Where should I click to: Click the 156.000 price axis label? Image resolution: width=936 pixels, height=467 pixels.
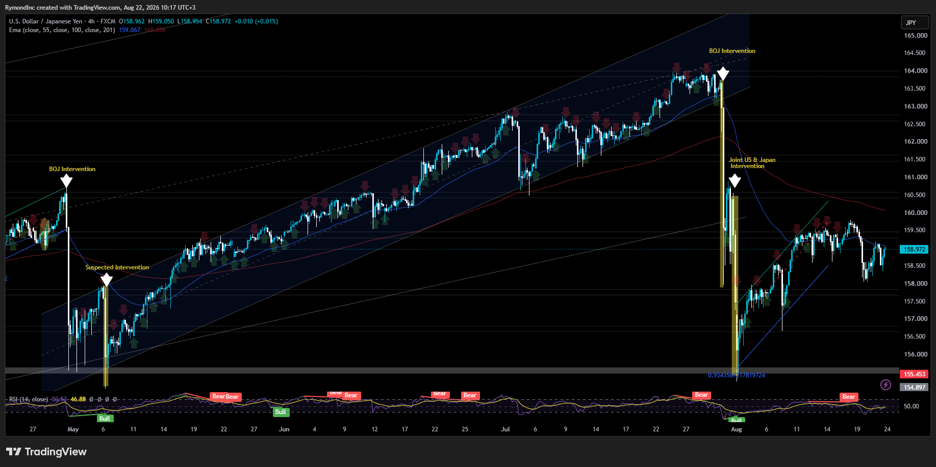[916, 354]
